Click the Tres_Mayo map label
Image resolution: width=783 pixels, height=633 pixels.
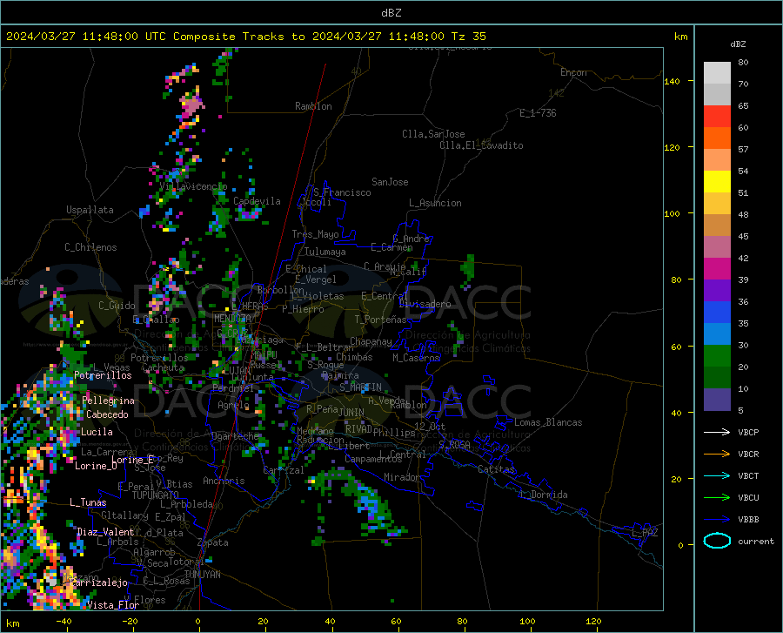pos(315,234)
